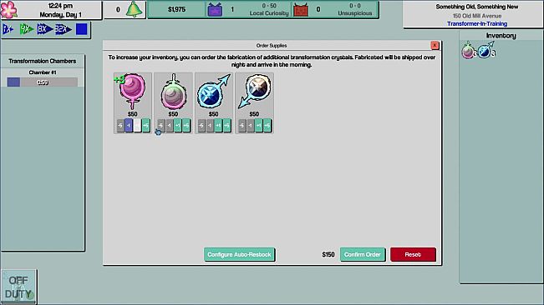Decrease blue male crystal order by 1
This screenshot has height=305, width=544.
coord(210,126)
